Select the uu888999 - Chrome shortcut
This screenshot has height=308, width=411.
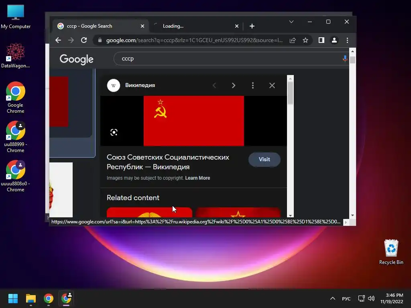click(x=16, y=137)
